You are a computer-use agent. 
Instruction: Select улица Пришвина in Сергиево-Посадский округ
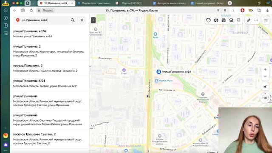coord(50,120)
